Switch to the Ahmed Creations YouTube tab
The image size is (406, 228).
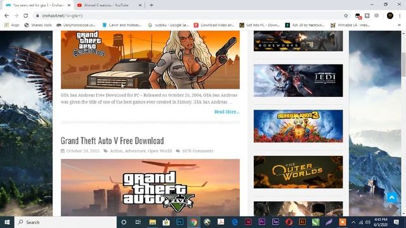click(107, 5)
